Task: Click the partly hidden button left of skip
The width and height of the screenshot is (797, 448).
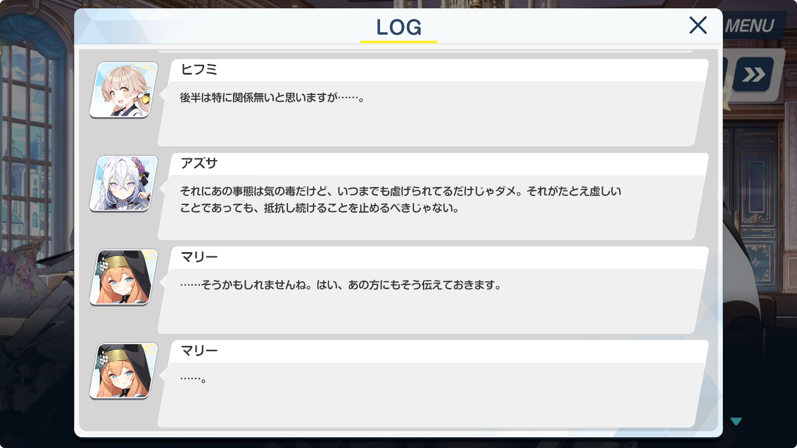Action: pyautogui.click(x=725, y=75)
